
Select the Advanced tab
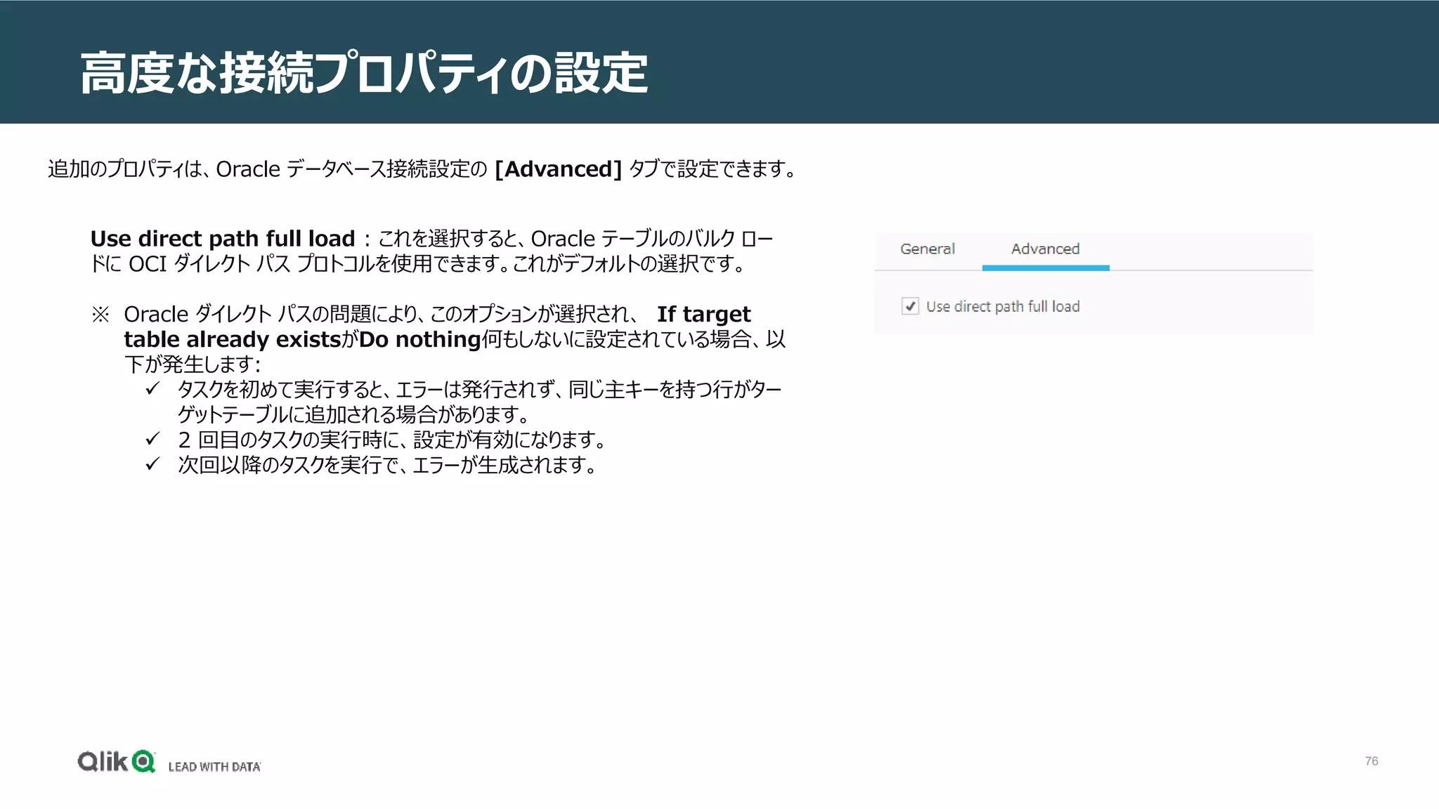pyautogui.click(x=1046, y=249)
